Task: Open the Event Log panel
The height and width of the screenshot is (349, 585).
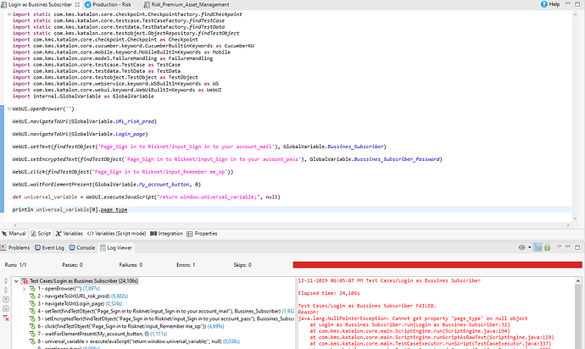Action: [50, 247]
